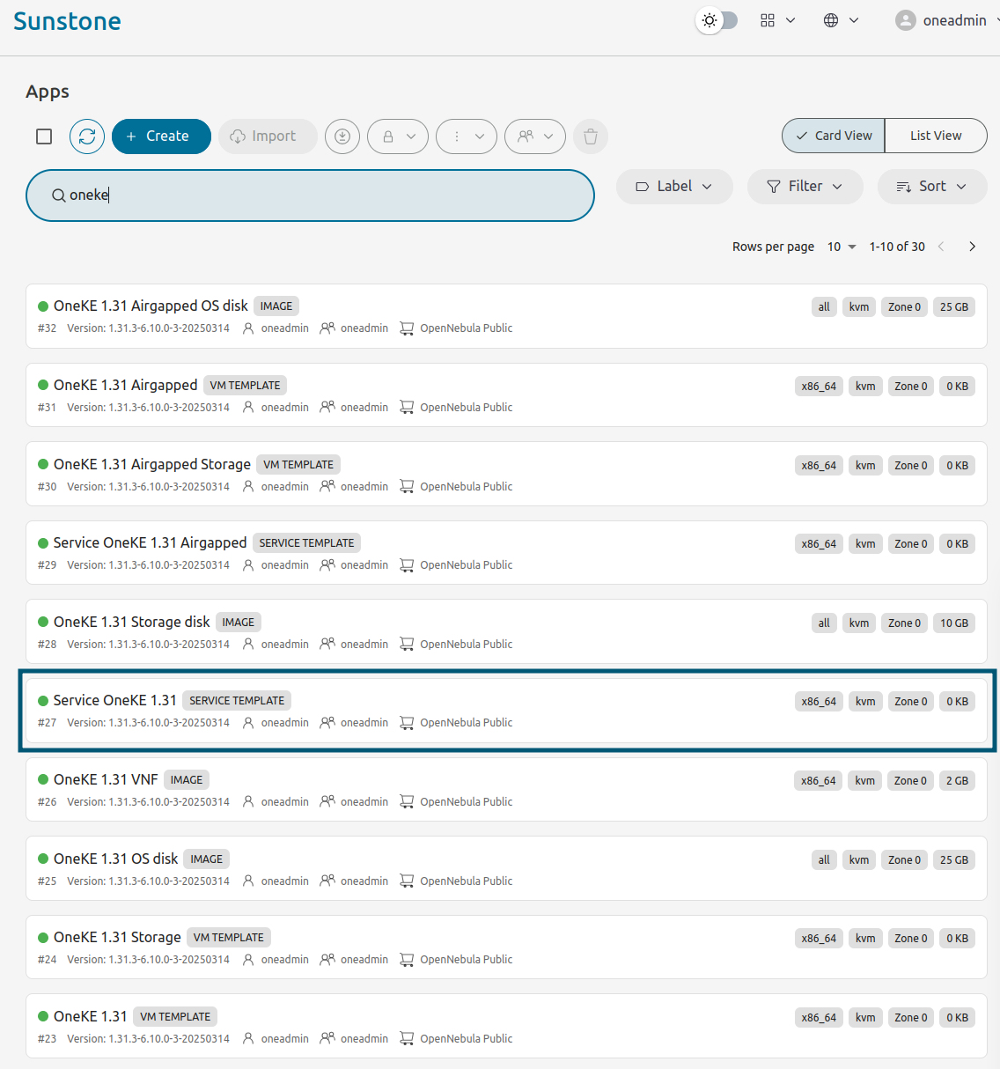Click the all tag on app #28

824,623
